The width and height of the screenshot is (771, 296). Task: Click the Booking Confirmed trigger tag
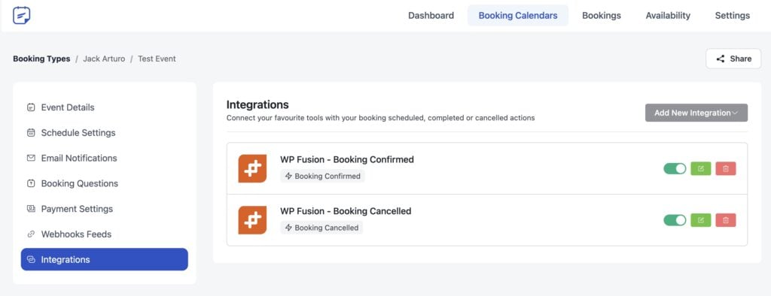[x=322, y=177]
